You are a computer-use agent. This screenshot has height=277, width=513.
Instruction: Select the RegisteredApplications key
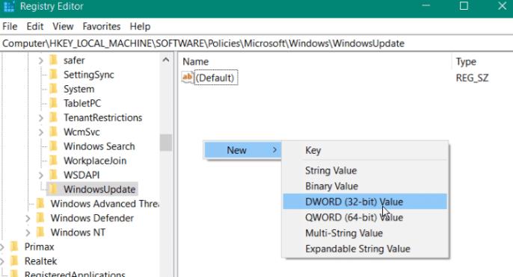click(x=75, y=274)
